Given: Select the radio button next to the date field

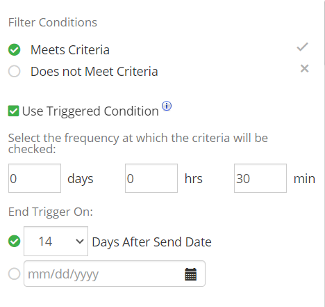Looking at the screenshot, I should pyautogui.click(x=15, y=274).
